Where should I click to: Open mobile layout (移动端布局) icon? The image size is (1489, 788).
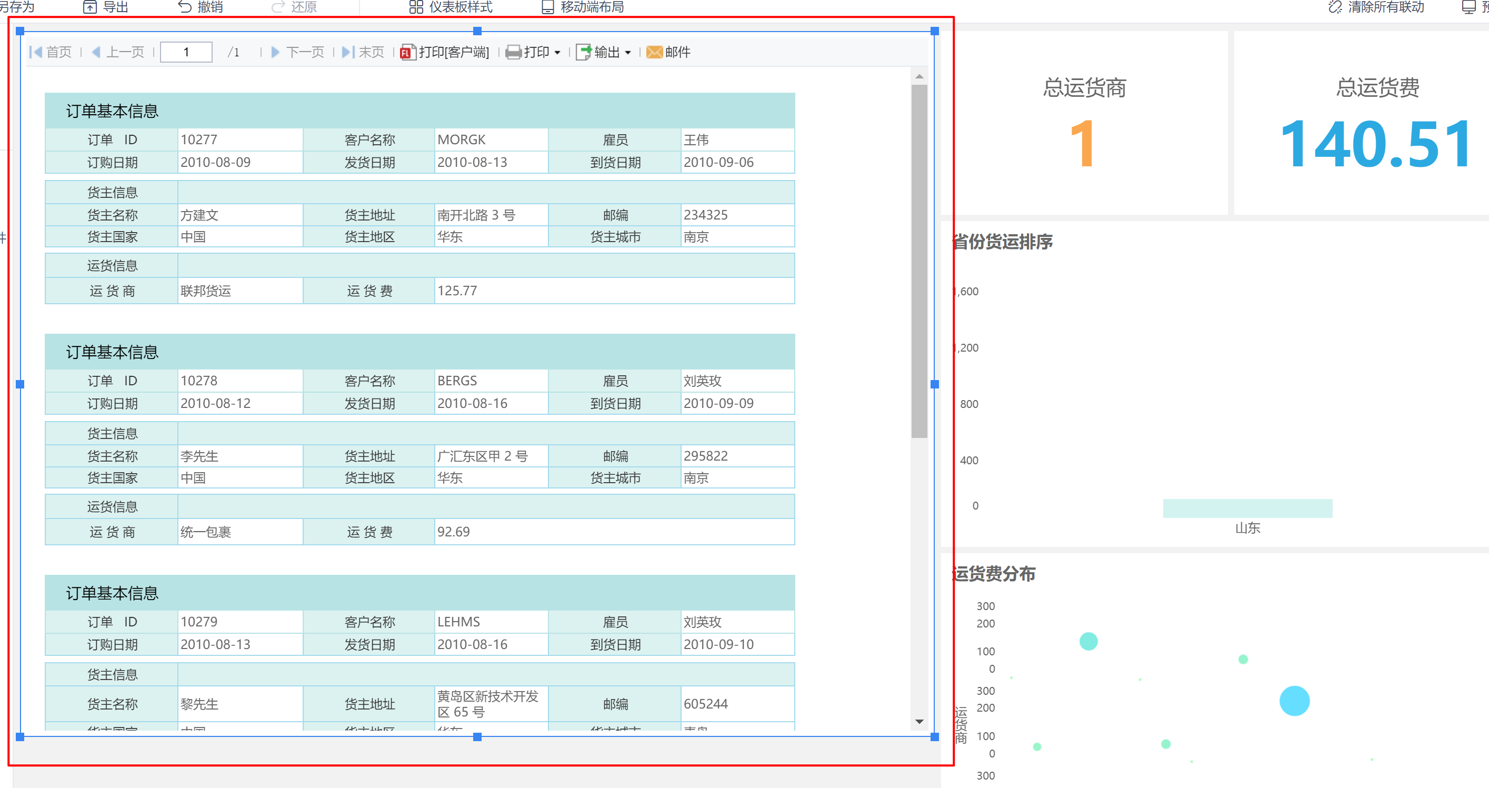click(547, 7)
